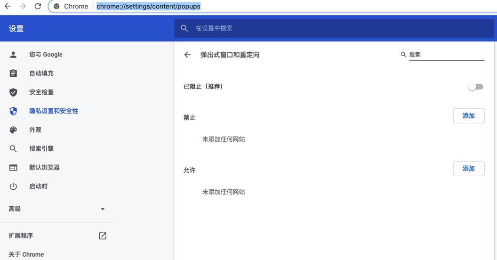Open the 外观 settings
The height and width of the screenshot is (260, 497).
click(x=35, y=130)
